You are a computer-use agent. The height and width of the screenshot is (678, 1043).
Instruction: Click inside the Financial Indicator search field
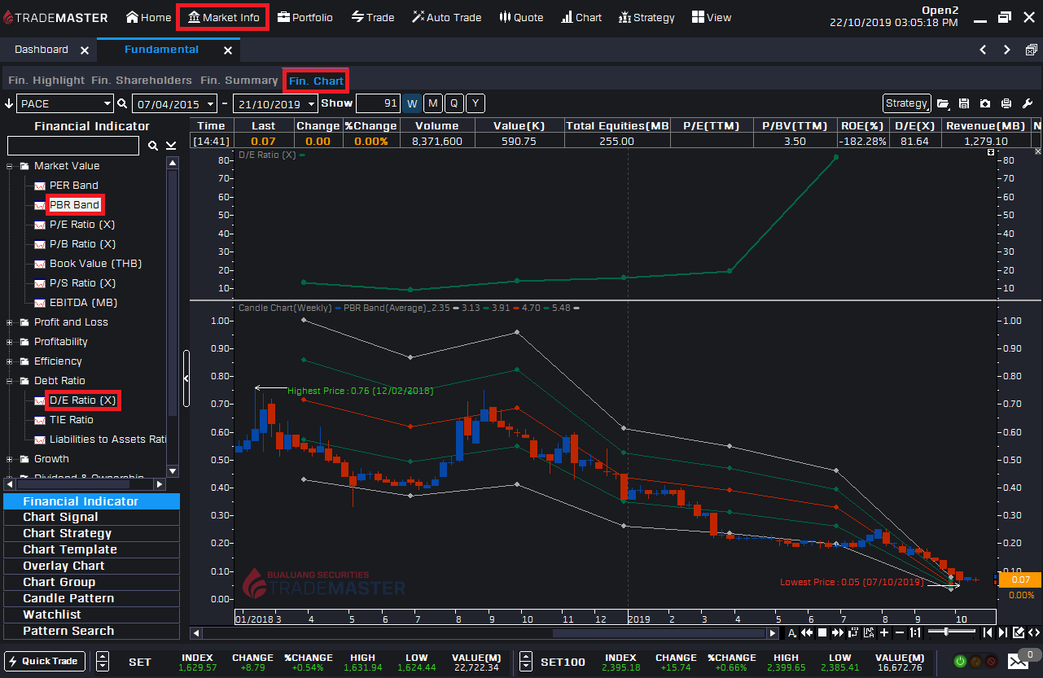[x=73, y=145]
